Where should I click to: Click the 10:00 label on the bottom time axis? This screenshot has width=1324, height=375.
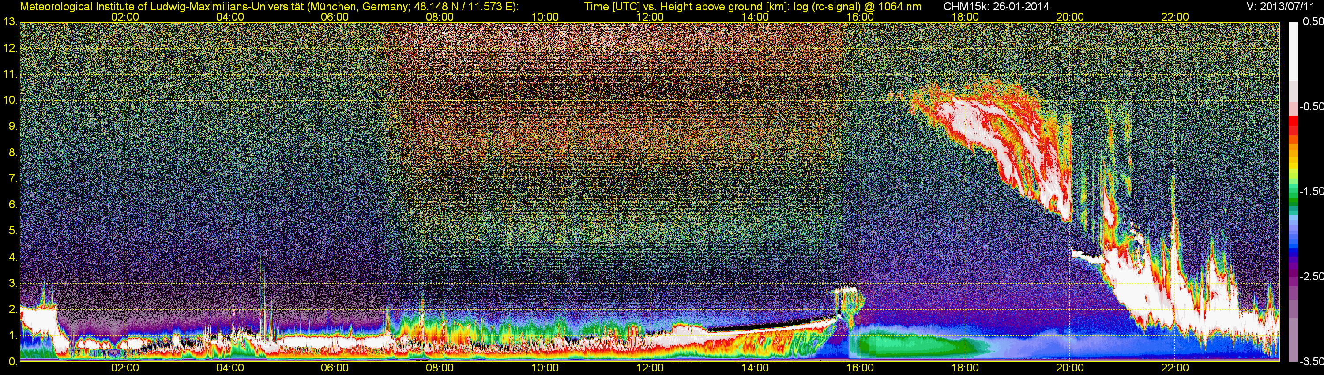pos(545,368)
